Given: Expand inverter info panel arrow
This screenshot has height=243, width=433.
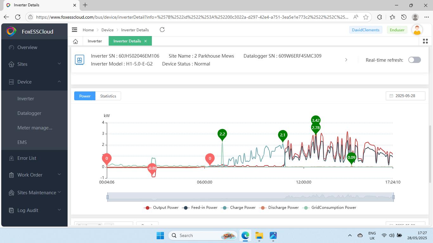Looking at the screenshot, I should [x=346, y=60].
